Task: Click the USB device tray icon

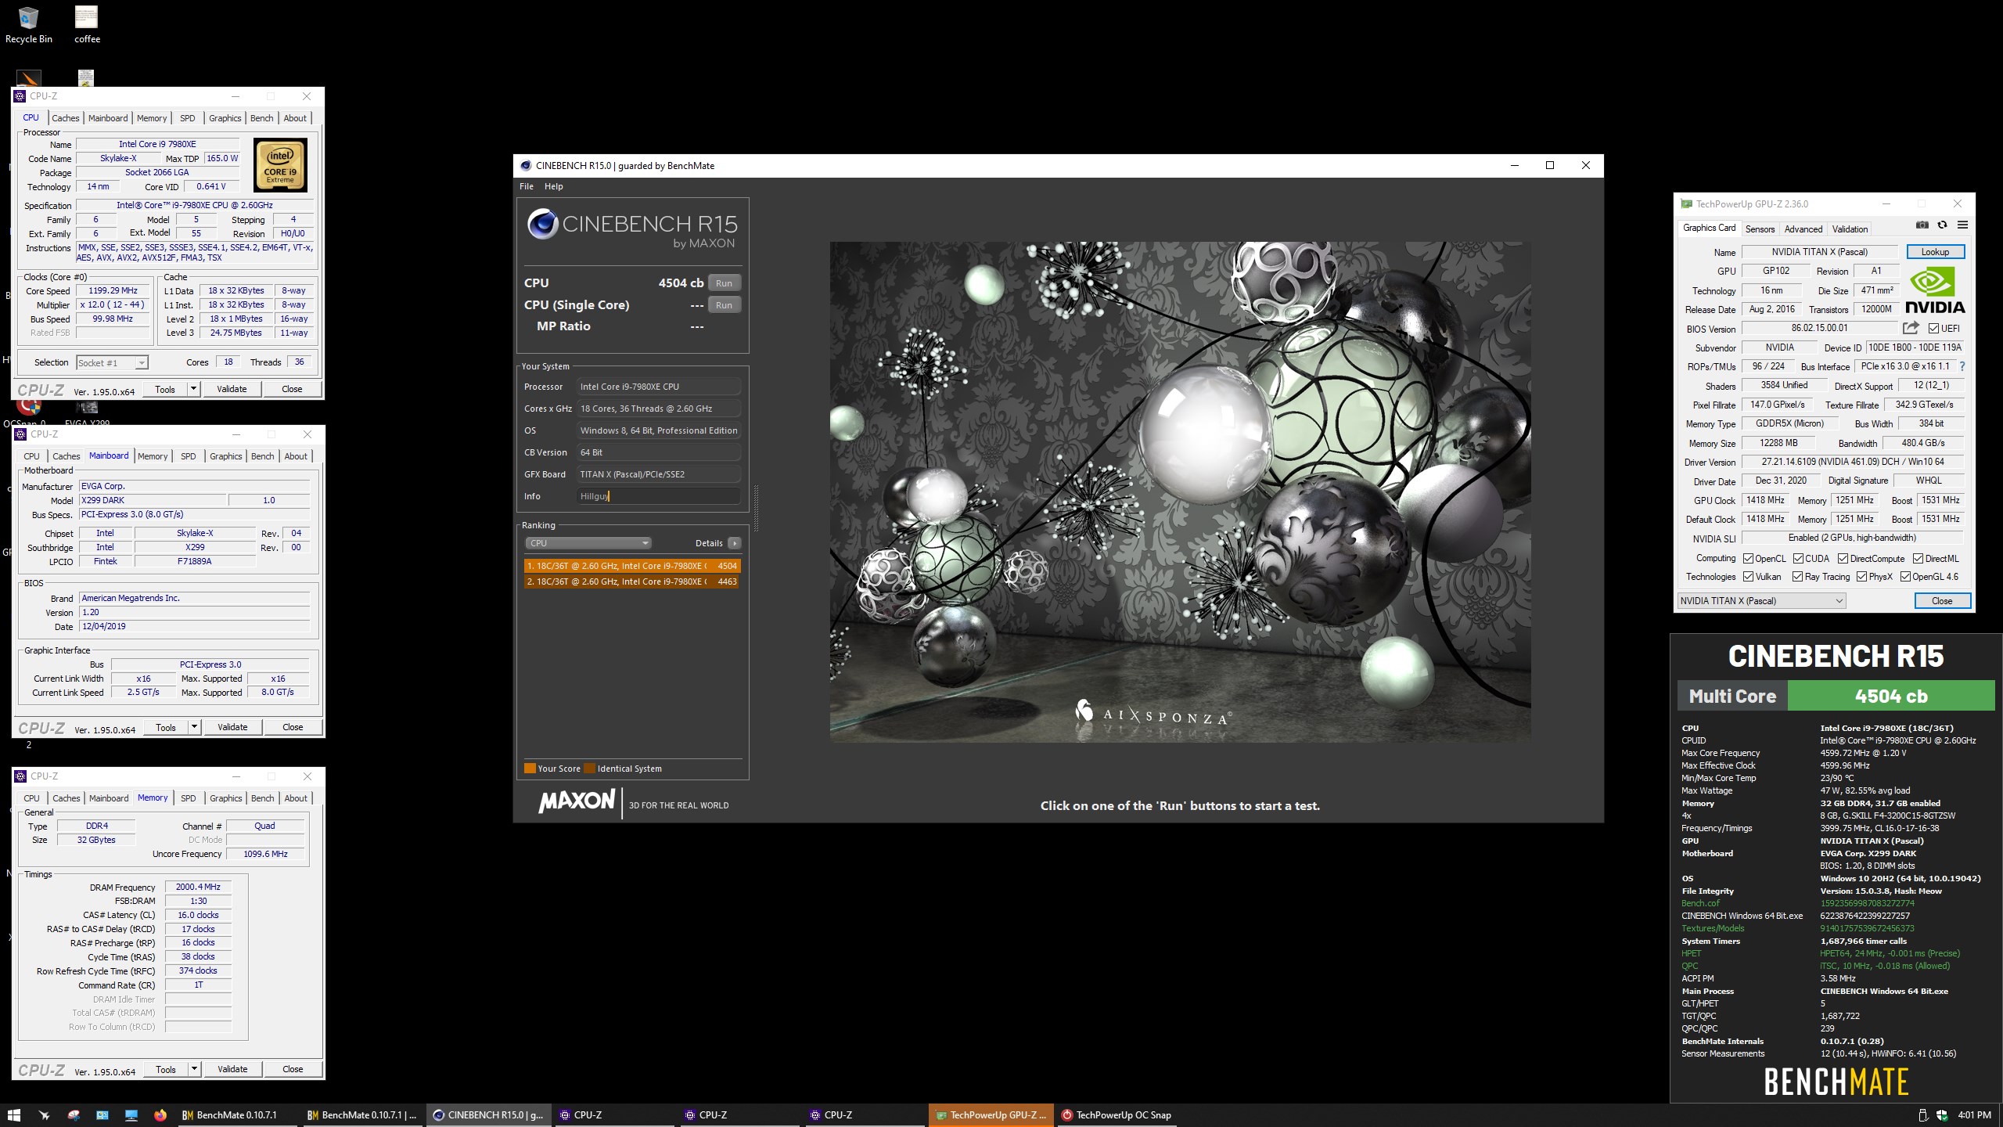Action: click(x=1923, y=1115)
